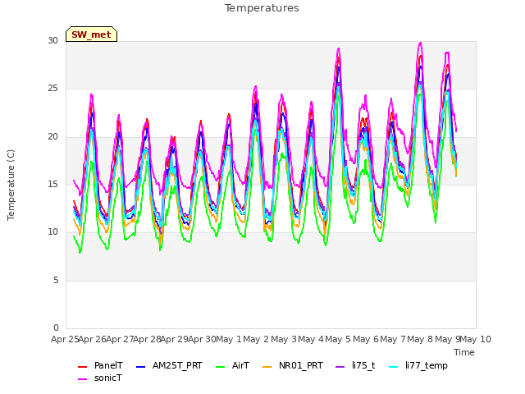The width and height of the screenshot is (525, 394).
Task: Click the 20 y-axis tick value
Action: coord(52,137)
